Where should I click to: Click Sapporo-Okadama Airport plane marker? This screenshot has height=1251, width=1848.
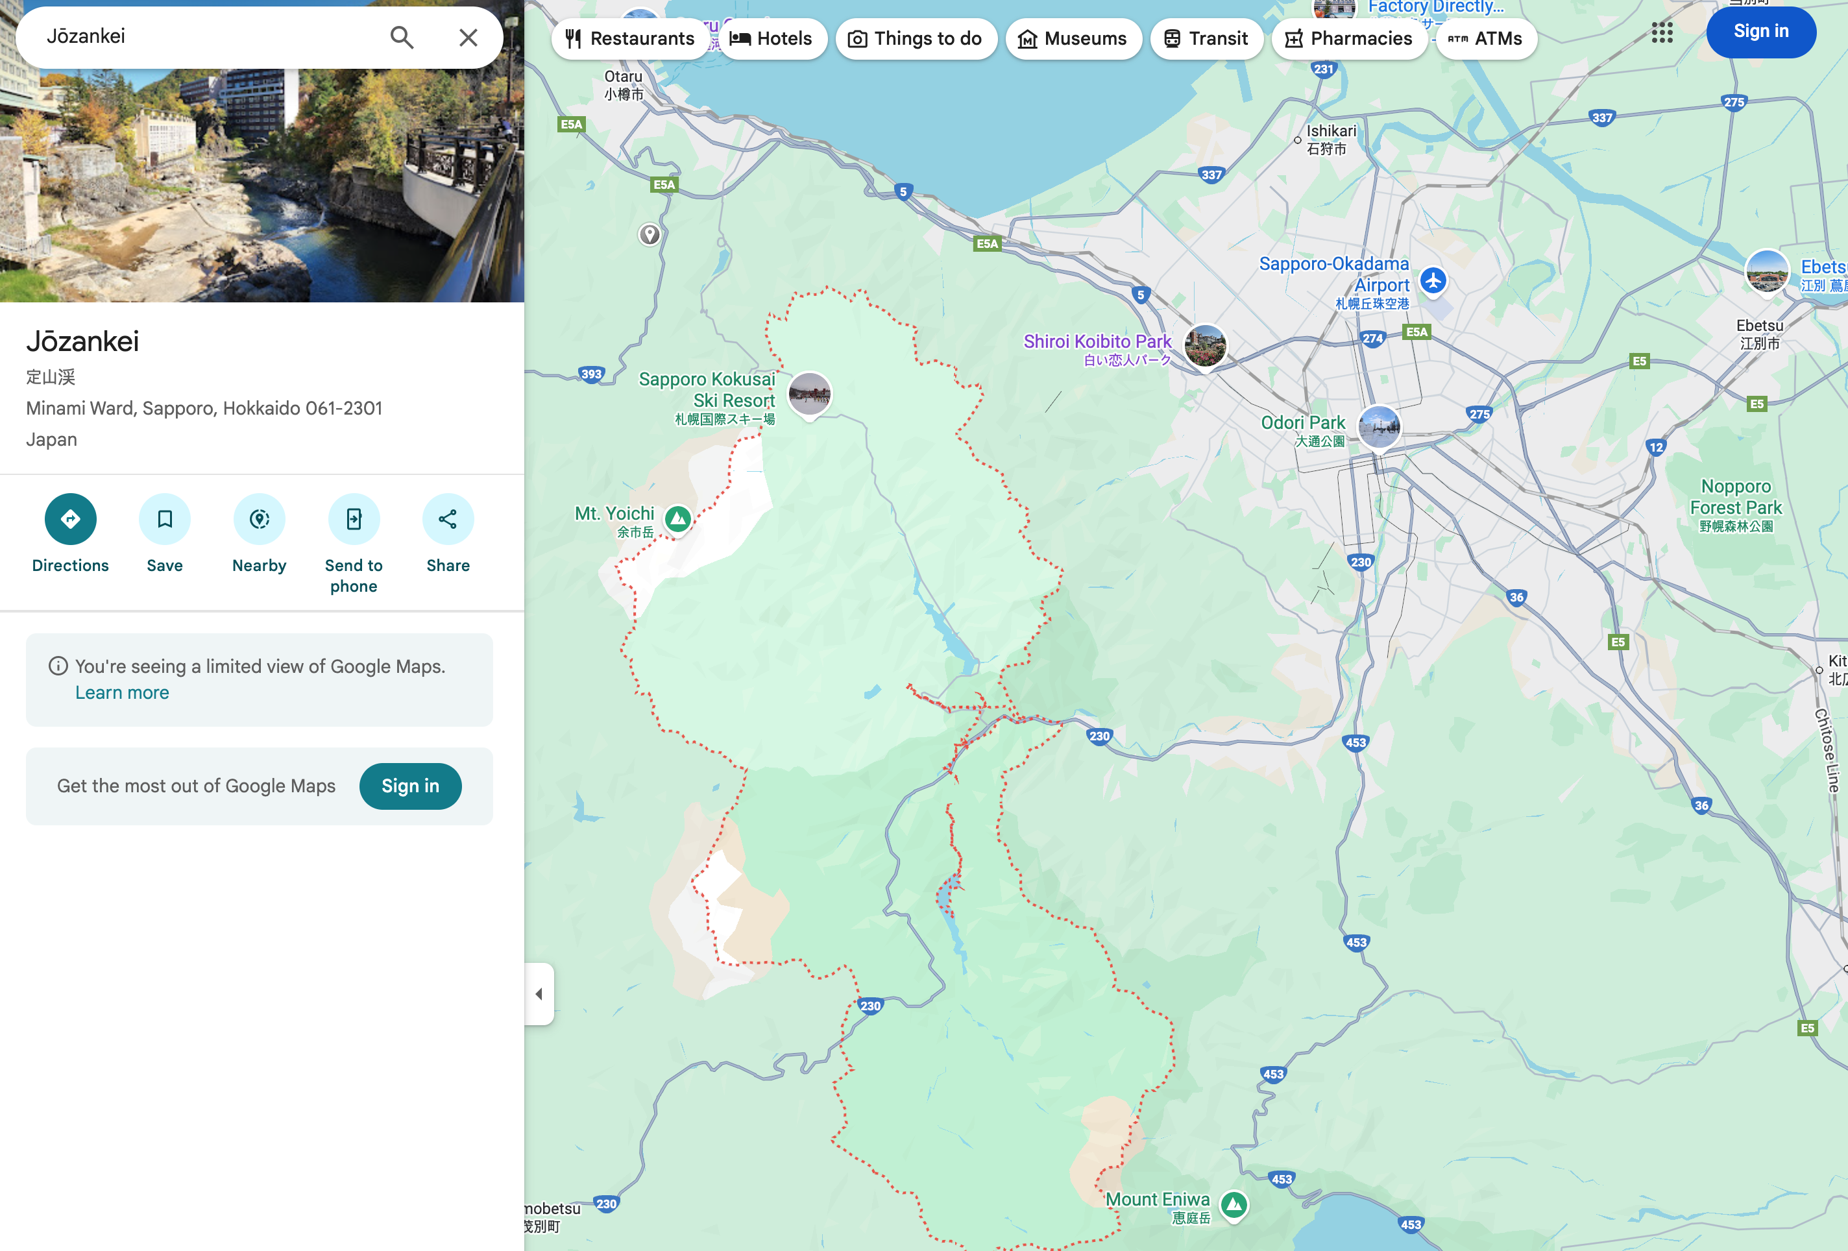tap(1433, 281)
